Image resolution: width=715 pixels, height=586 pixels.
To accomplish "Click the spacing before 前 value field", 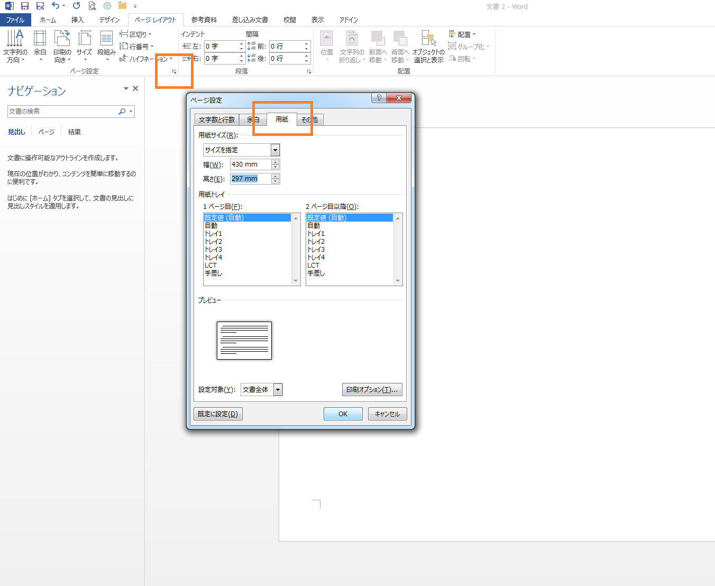I will pyautogui.click(x=286, y=47).
